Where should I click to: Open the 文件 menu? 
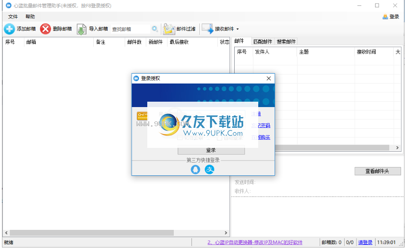pyautogui.click(x=13, y=17)
